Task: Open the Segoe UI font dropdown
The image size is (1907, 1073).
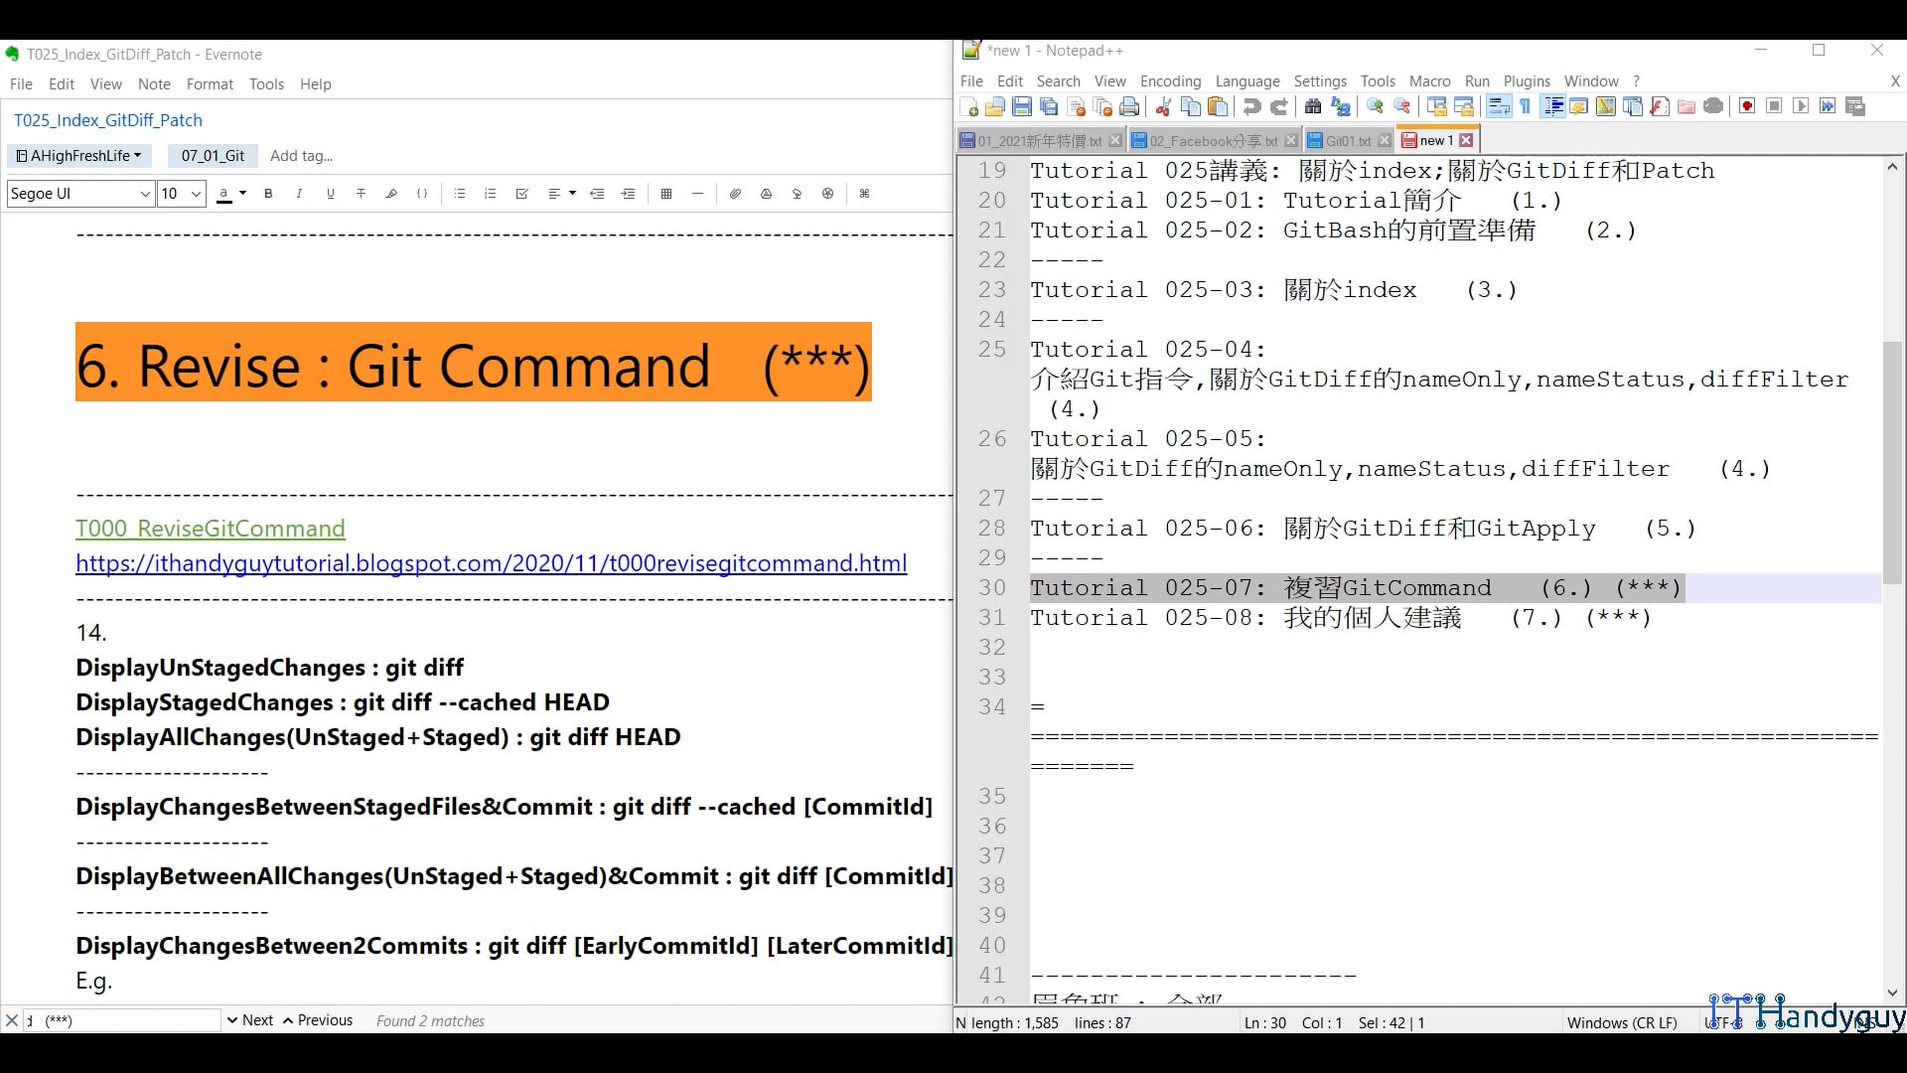Action: (79, 194)
